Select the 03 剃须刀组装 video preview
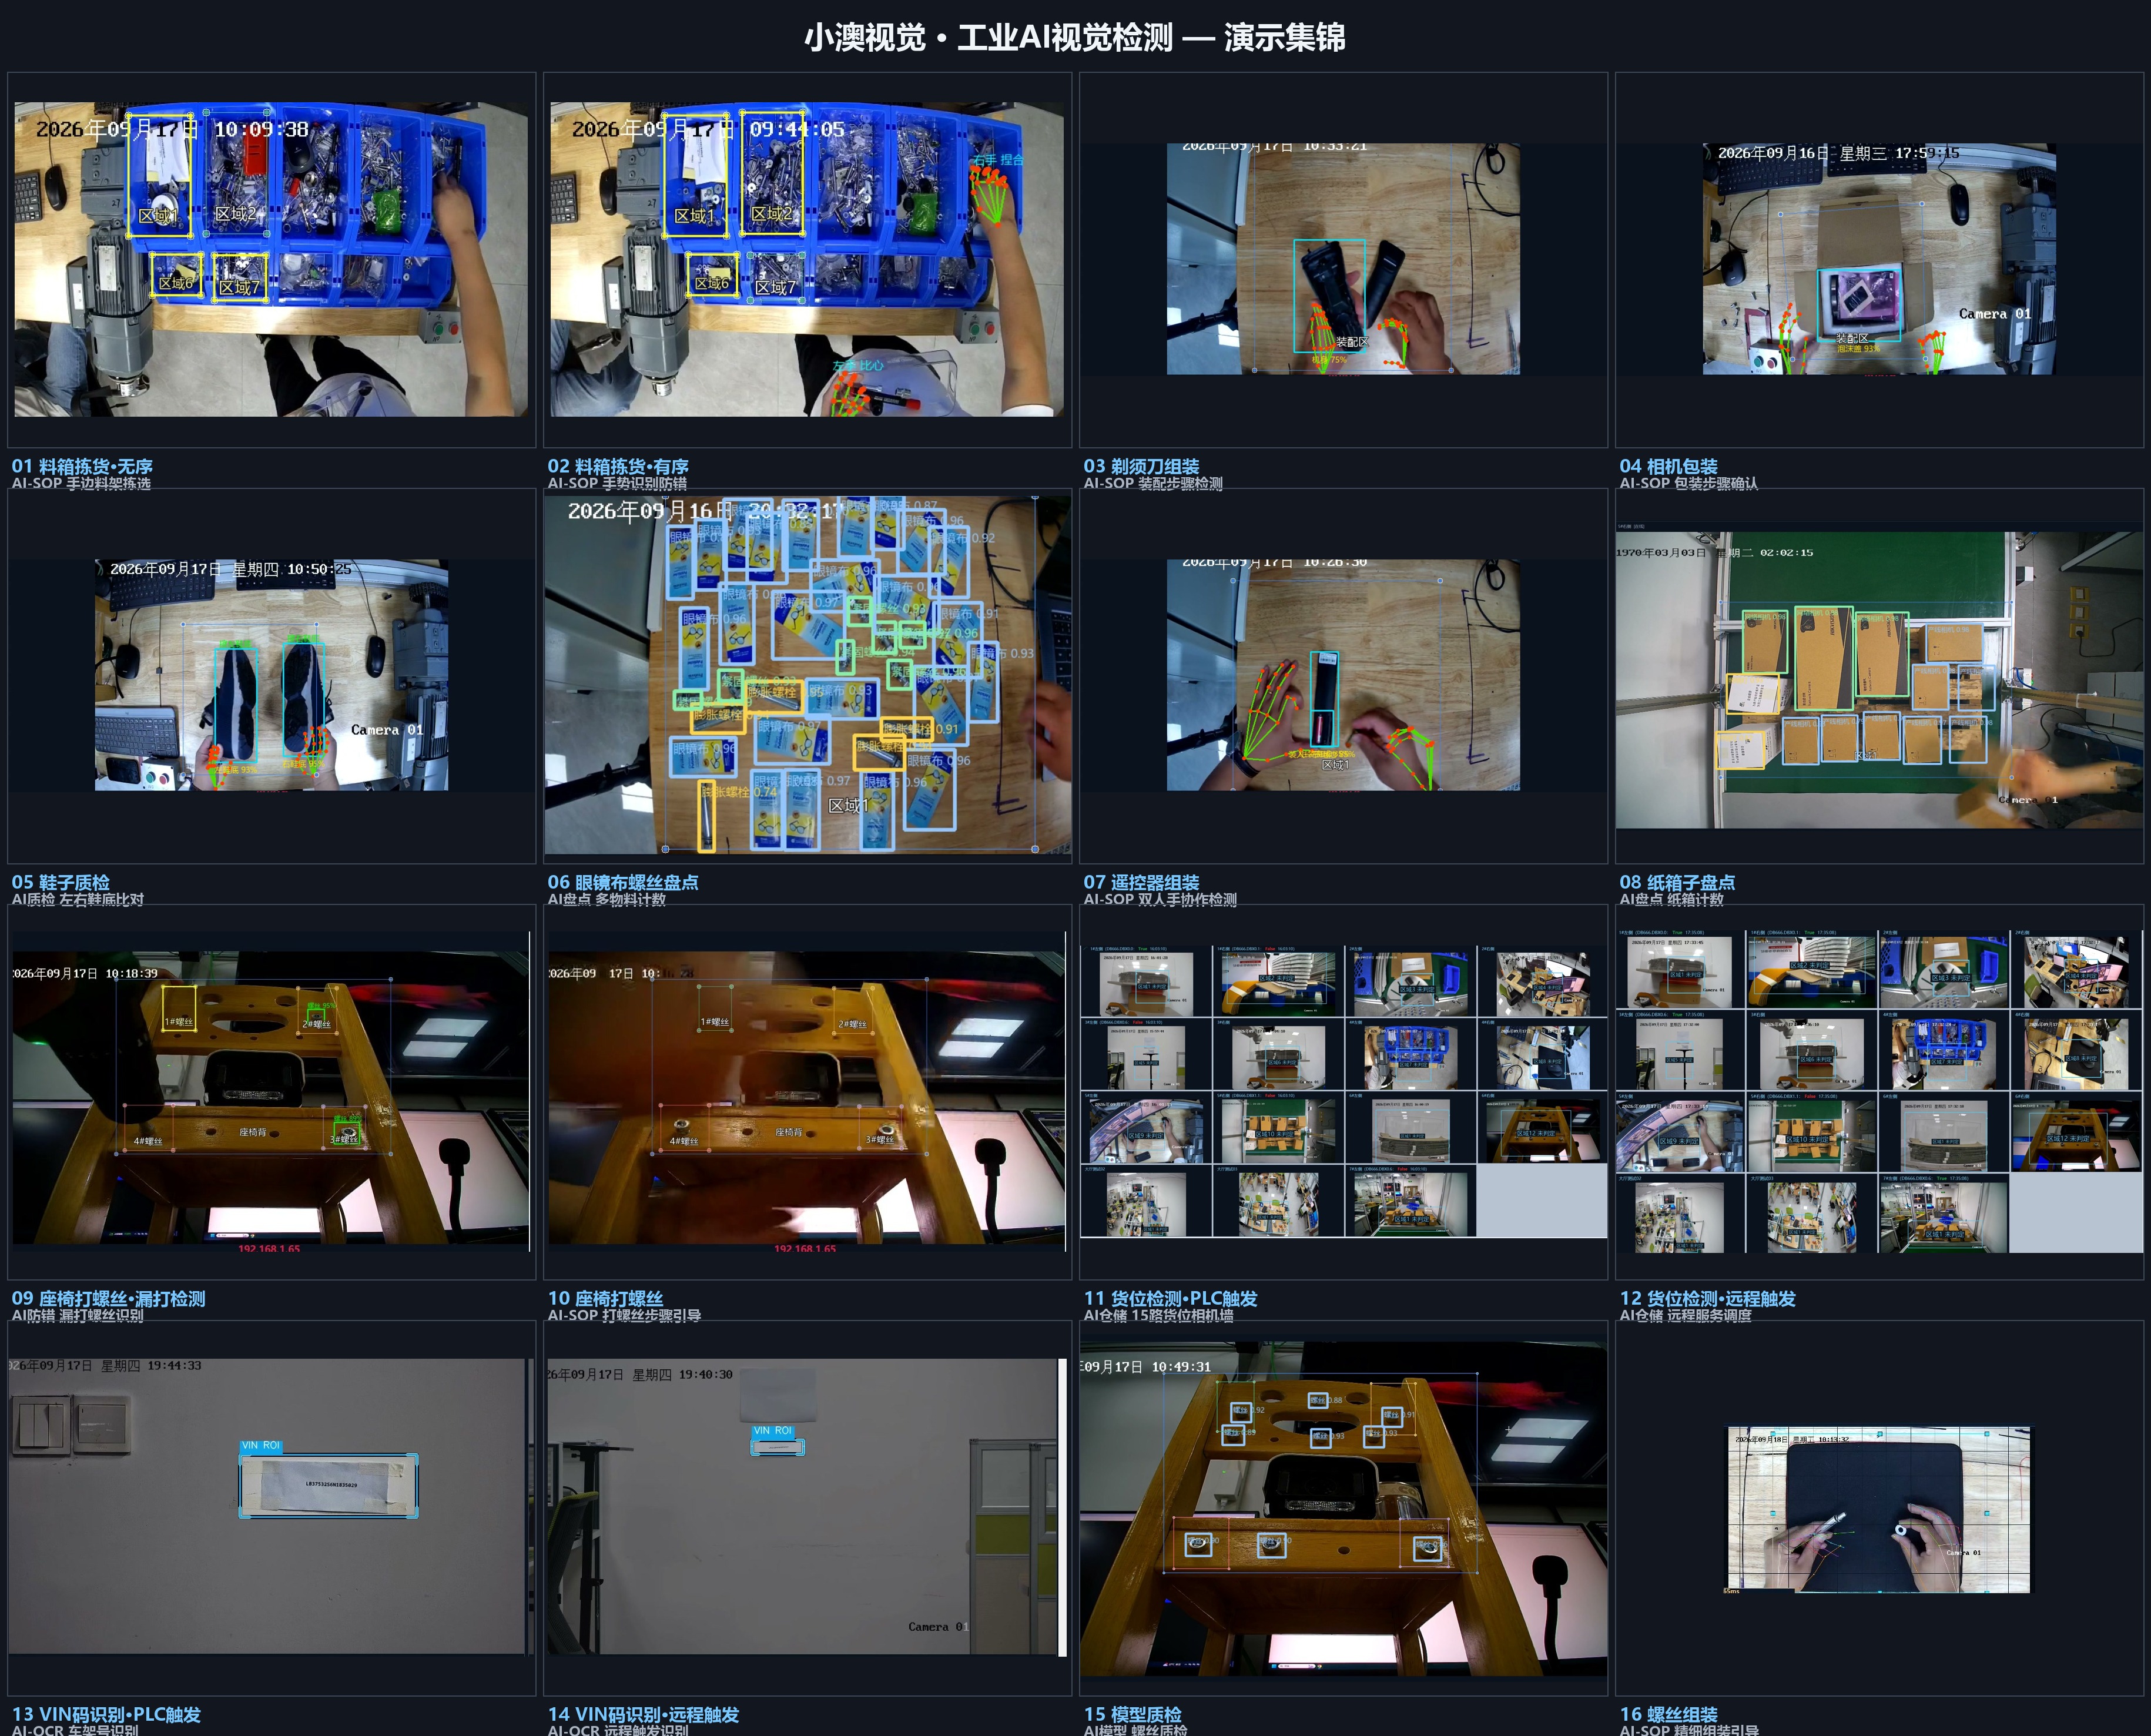The image size is (2151, 1736). 1343,259
